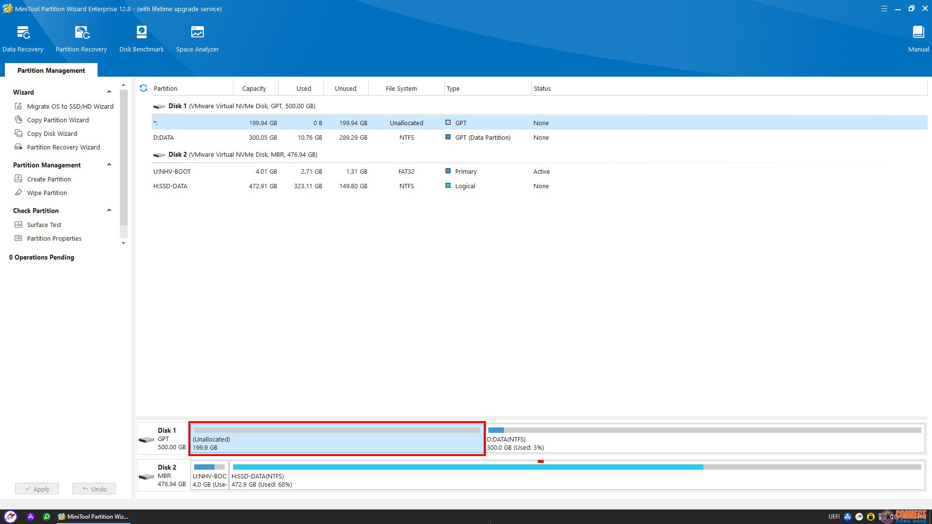This screenshot has height=524, width=932.
Task: Collapse the Check Partition section
Action: click(109, 210)
